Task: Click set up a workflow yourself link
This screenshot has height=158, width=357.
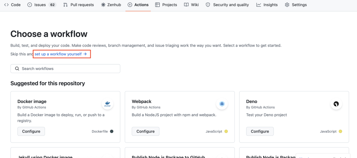Action: (x=61, y=54)
